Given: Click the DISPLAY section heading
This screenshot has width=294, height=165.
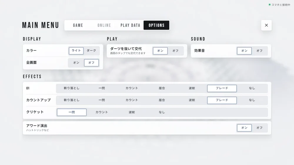Looking at the screenshot, I should tap(32, 39).
